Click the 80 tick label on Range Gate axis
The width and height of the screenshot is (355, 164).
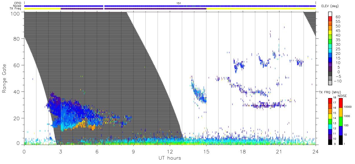coord(17,39)
